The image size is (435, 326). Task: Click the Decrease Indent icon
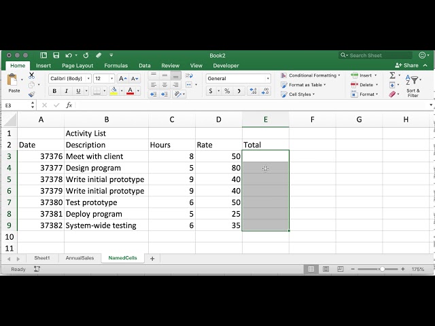click(154, 94)
